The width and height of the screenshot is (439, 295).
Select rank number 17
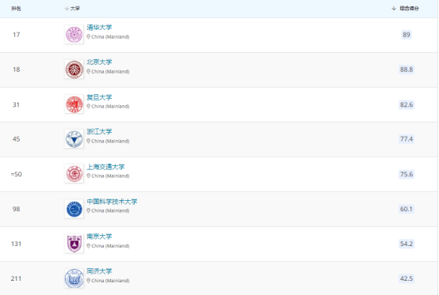(x=16, y=35)
